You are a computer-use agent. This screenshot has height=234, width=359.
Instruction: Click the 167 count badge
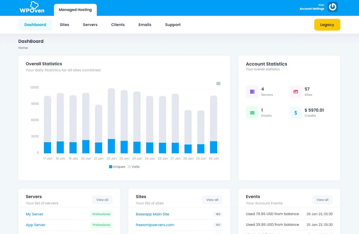[218, 225]
